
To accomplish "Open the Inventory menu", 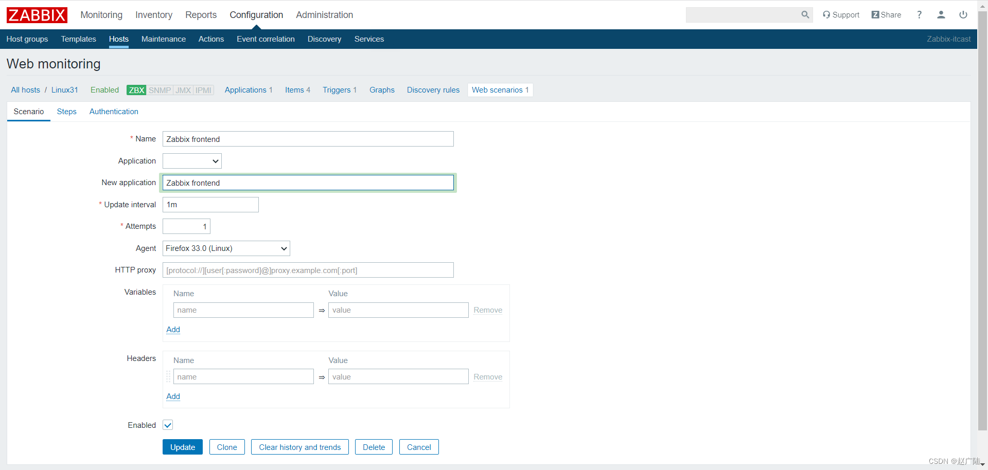I will [154, 15].
